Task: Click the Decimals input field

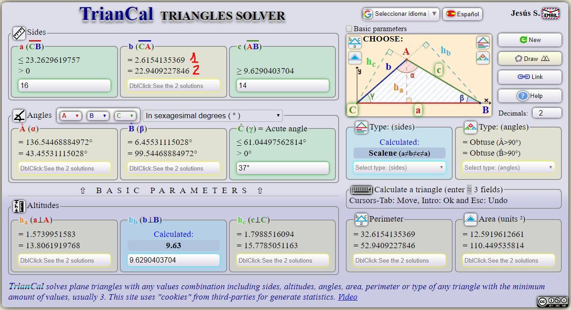Action: pyautogui.click(x=547, y=113)
